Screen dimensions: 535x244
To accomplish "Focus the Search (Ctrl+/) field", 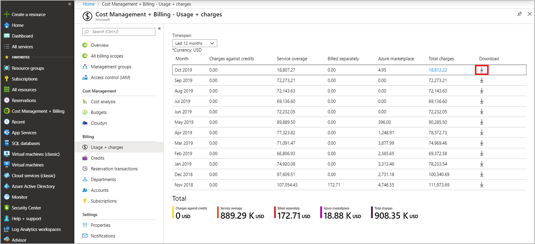I will [x=119, y=32].
